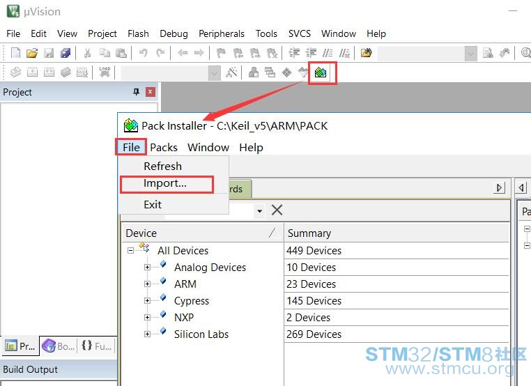Open the find text combo box dropdown
Viewport: 531px width, 386px height.
[x=470, y=53]
